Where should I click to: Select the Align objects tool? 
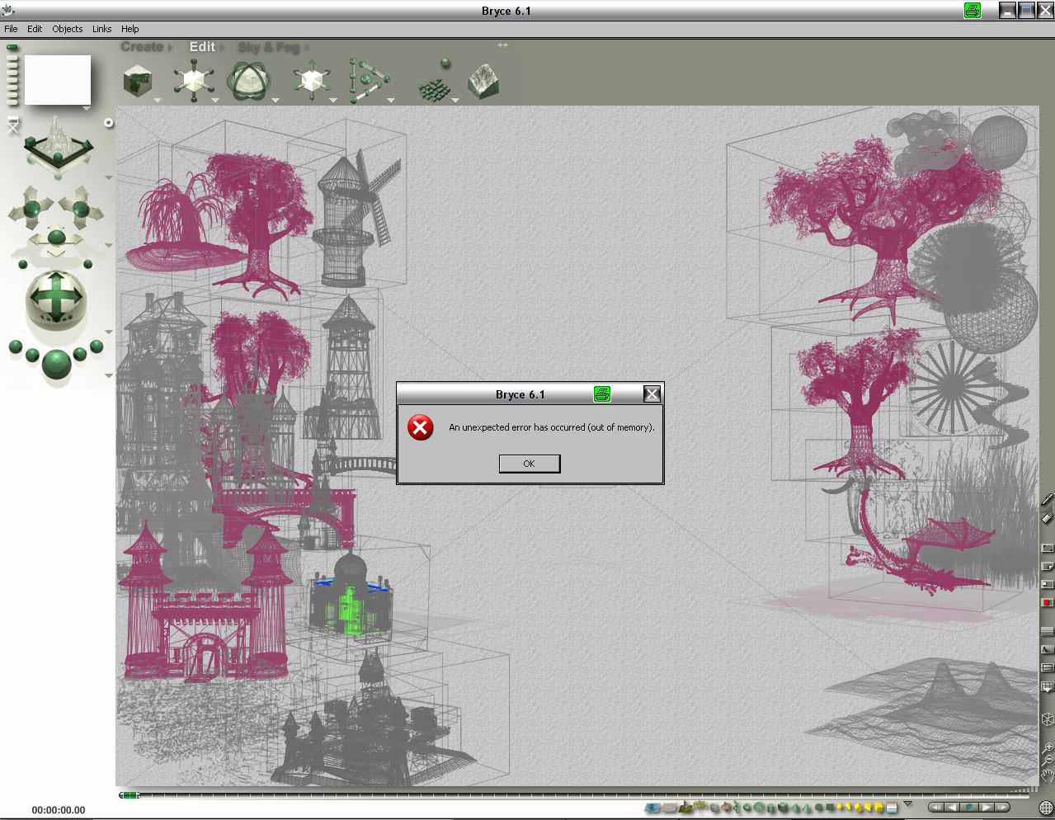[x=369, y=81]
